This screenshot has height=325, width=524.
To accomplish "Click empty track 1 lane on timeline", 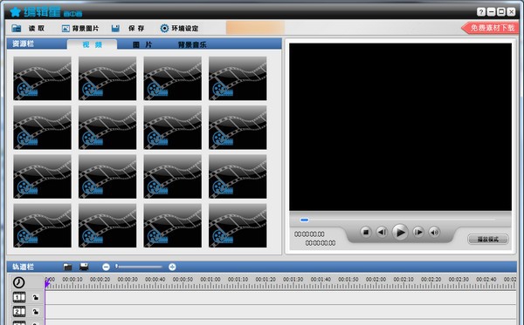I will pyautogui.click(x=280, y=297).
